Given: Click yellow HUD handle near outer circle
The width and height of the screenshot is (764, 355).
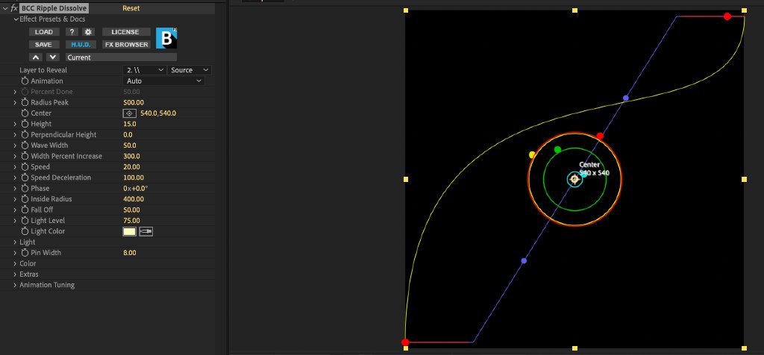Looking at the screenshot, I should pyautogui.click(x=532, y=155).
